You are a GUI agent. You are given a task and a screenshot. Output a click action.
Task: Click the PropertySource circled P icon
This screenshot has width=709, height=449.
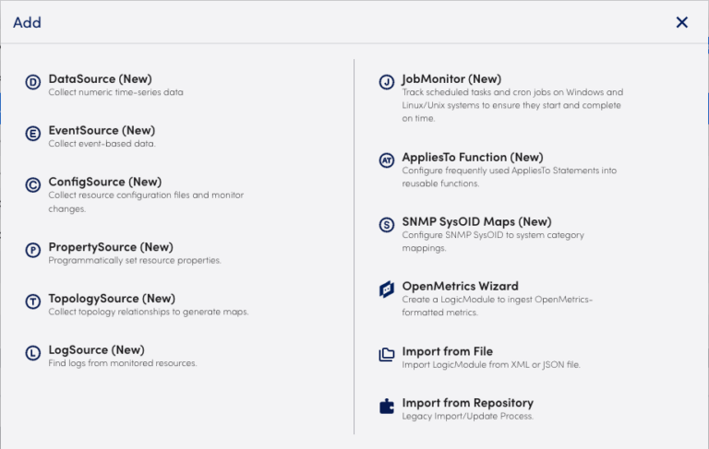(x=33, y=251)
